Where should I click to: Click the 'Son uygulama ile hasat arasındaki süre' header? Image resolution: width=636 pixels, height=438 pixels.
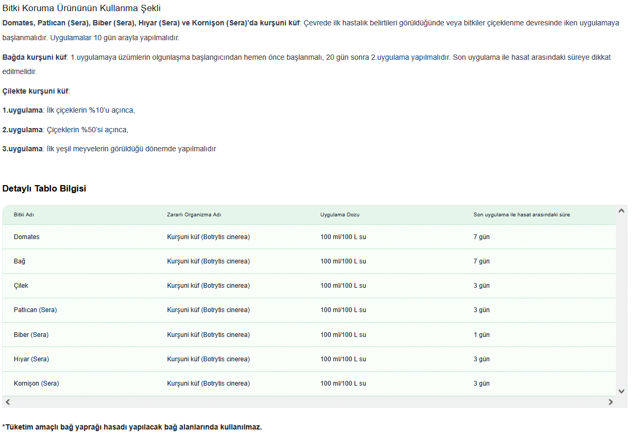point(521,215)
